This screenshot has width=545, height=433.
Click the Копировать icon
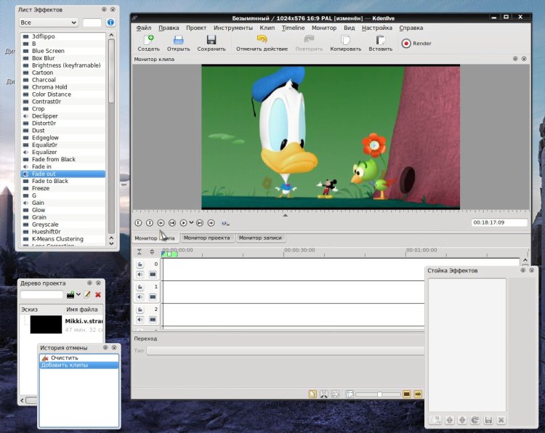click(x=345, y=40)
